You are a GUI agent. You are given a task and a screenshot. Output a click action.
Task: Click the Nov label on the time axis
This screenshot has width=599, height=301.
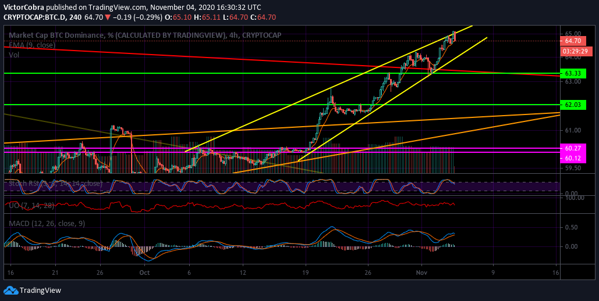(421, 273)
